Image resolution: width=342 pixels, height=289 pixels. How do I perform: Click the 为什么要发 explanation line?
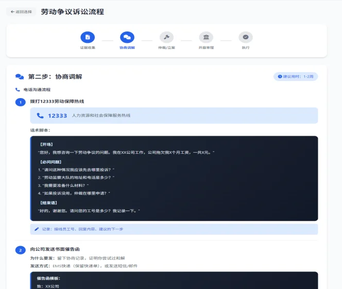(77, 258)
